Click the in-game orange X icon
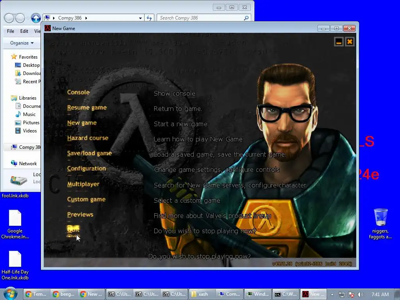Image resolution: width=400 pixels, height=300 pixels. pyautogui.click(x=350, y=41)
